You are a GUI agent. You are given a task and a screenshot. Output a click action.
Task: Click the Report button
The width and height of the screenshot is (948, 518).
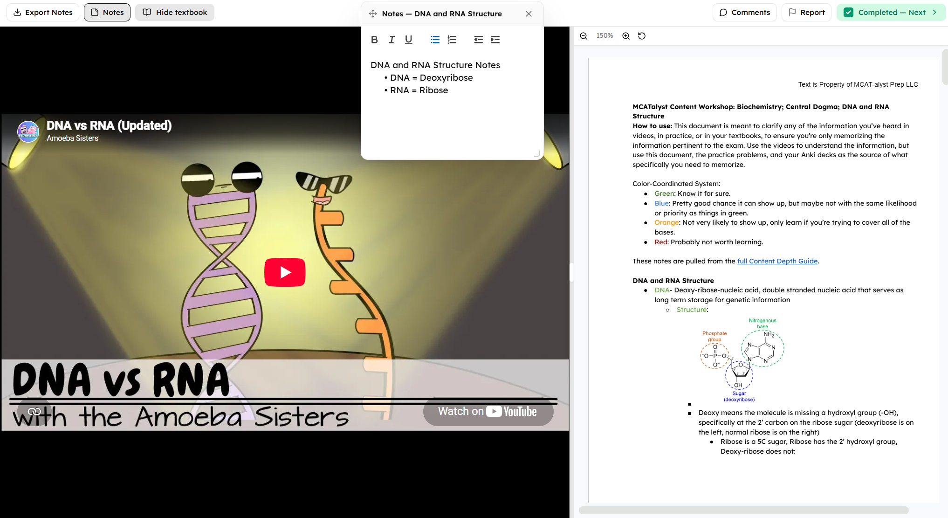tap(806, 13)
